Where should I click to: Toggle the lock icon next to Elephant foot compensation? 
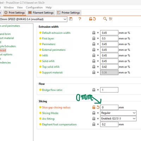pyautogui.click(x=94, y=124)
